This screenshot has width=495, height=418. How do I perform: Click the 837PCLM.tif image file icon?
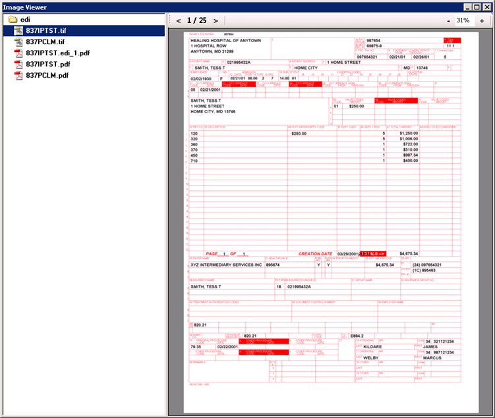point(18,42)
